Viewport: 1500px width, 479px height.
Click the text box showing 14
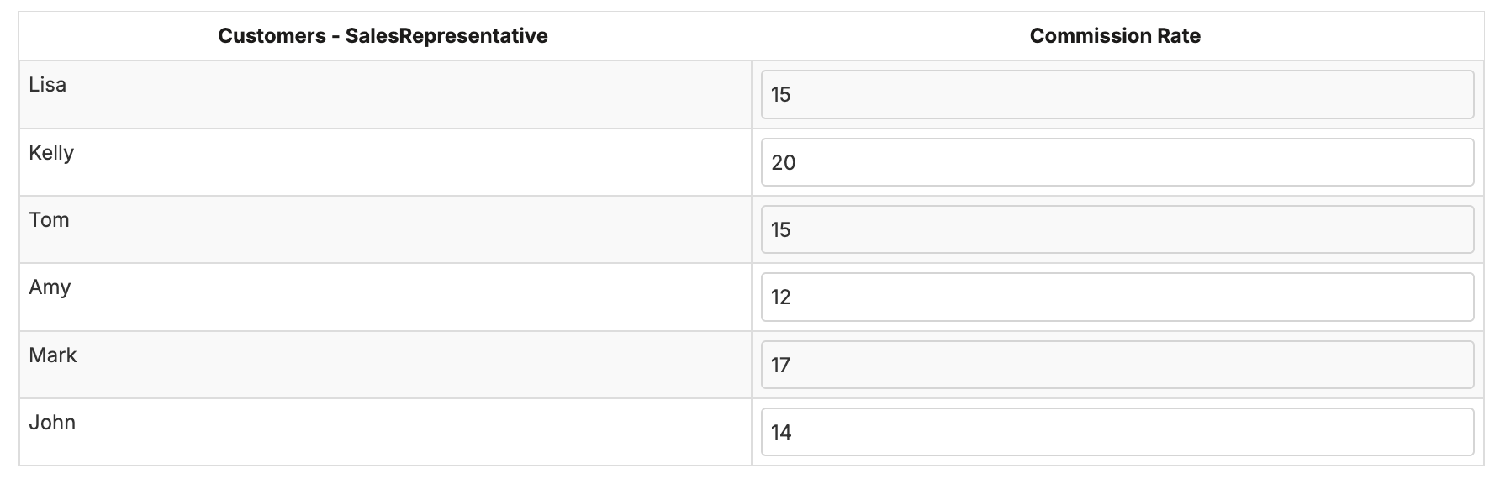click(1117, 432)
